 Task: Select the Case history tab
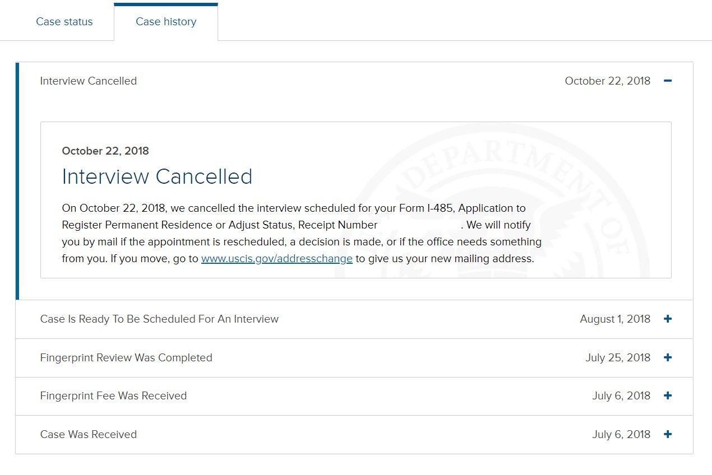166,22
